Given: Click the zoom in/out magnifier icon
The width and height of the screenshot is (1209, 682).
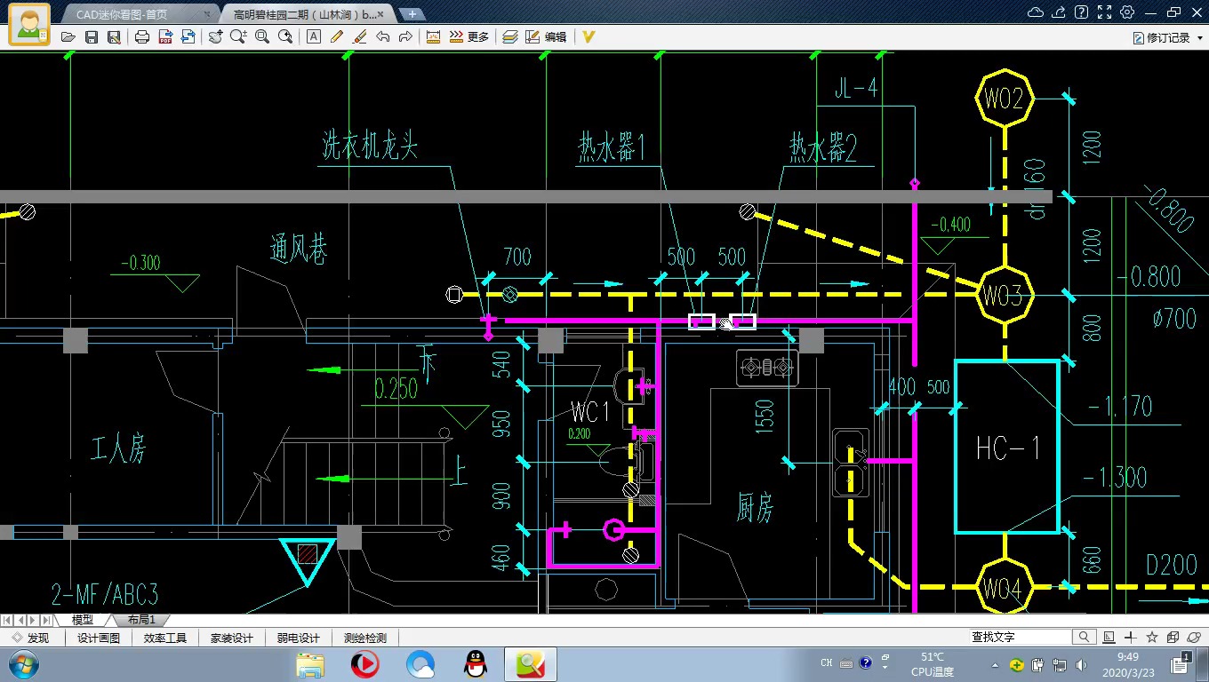Looking at the screenshot, I should click(x=238, y=37).
